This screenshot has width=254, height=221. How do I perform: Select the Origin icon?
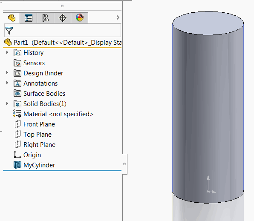17,155
